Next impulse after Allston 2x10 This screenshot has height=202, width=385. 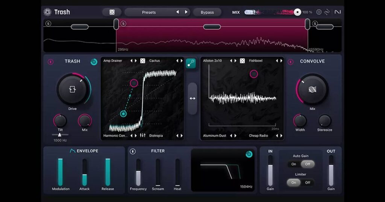[x=235, y=61]
